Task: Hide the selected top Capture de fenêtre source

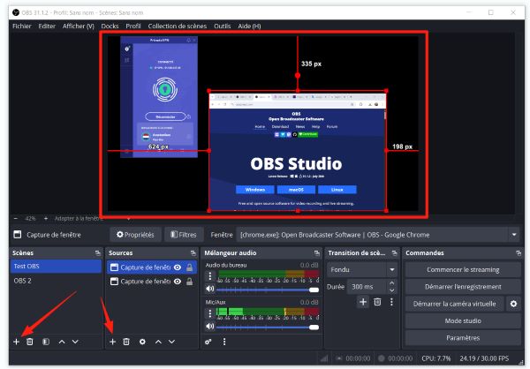Action: click(177, 267)
